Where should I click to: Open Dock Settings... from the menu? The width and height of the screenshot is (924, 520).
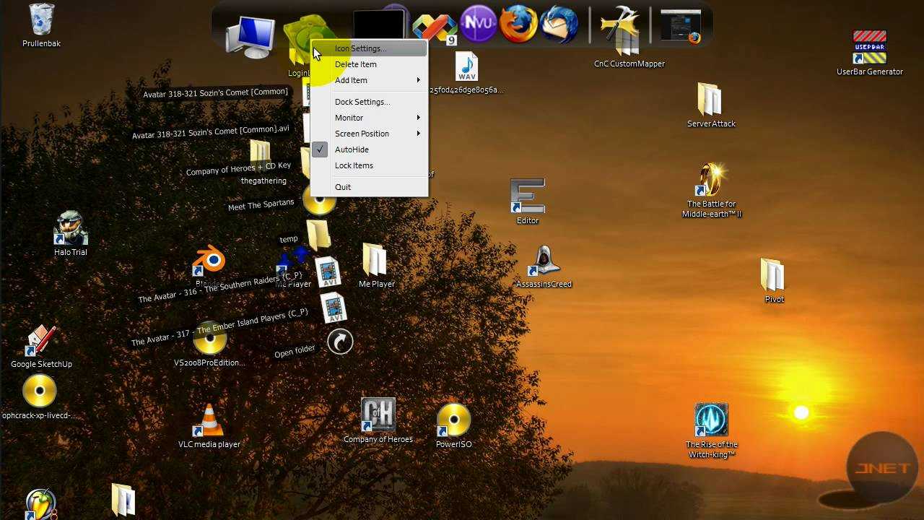tap(362, 102)
